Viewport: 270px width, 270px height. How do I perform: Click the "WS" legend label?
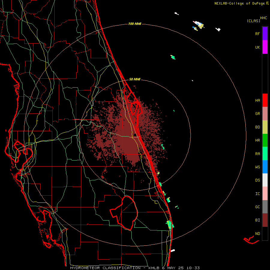click(257, 167)
